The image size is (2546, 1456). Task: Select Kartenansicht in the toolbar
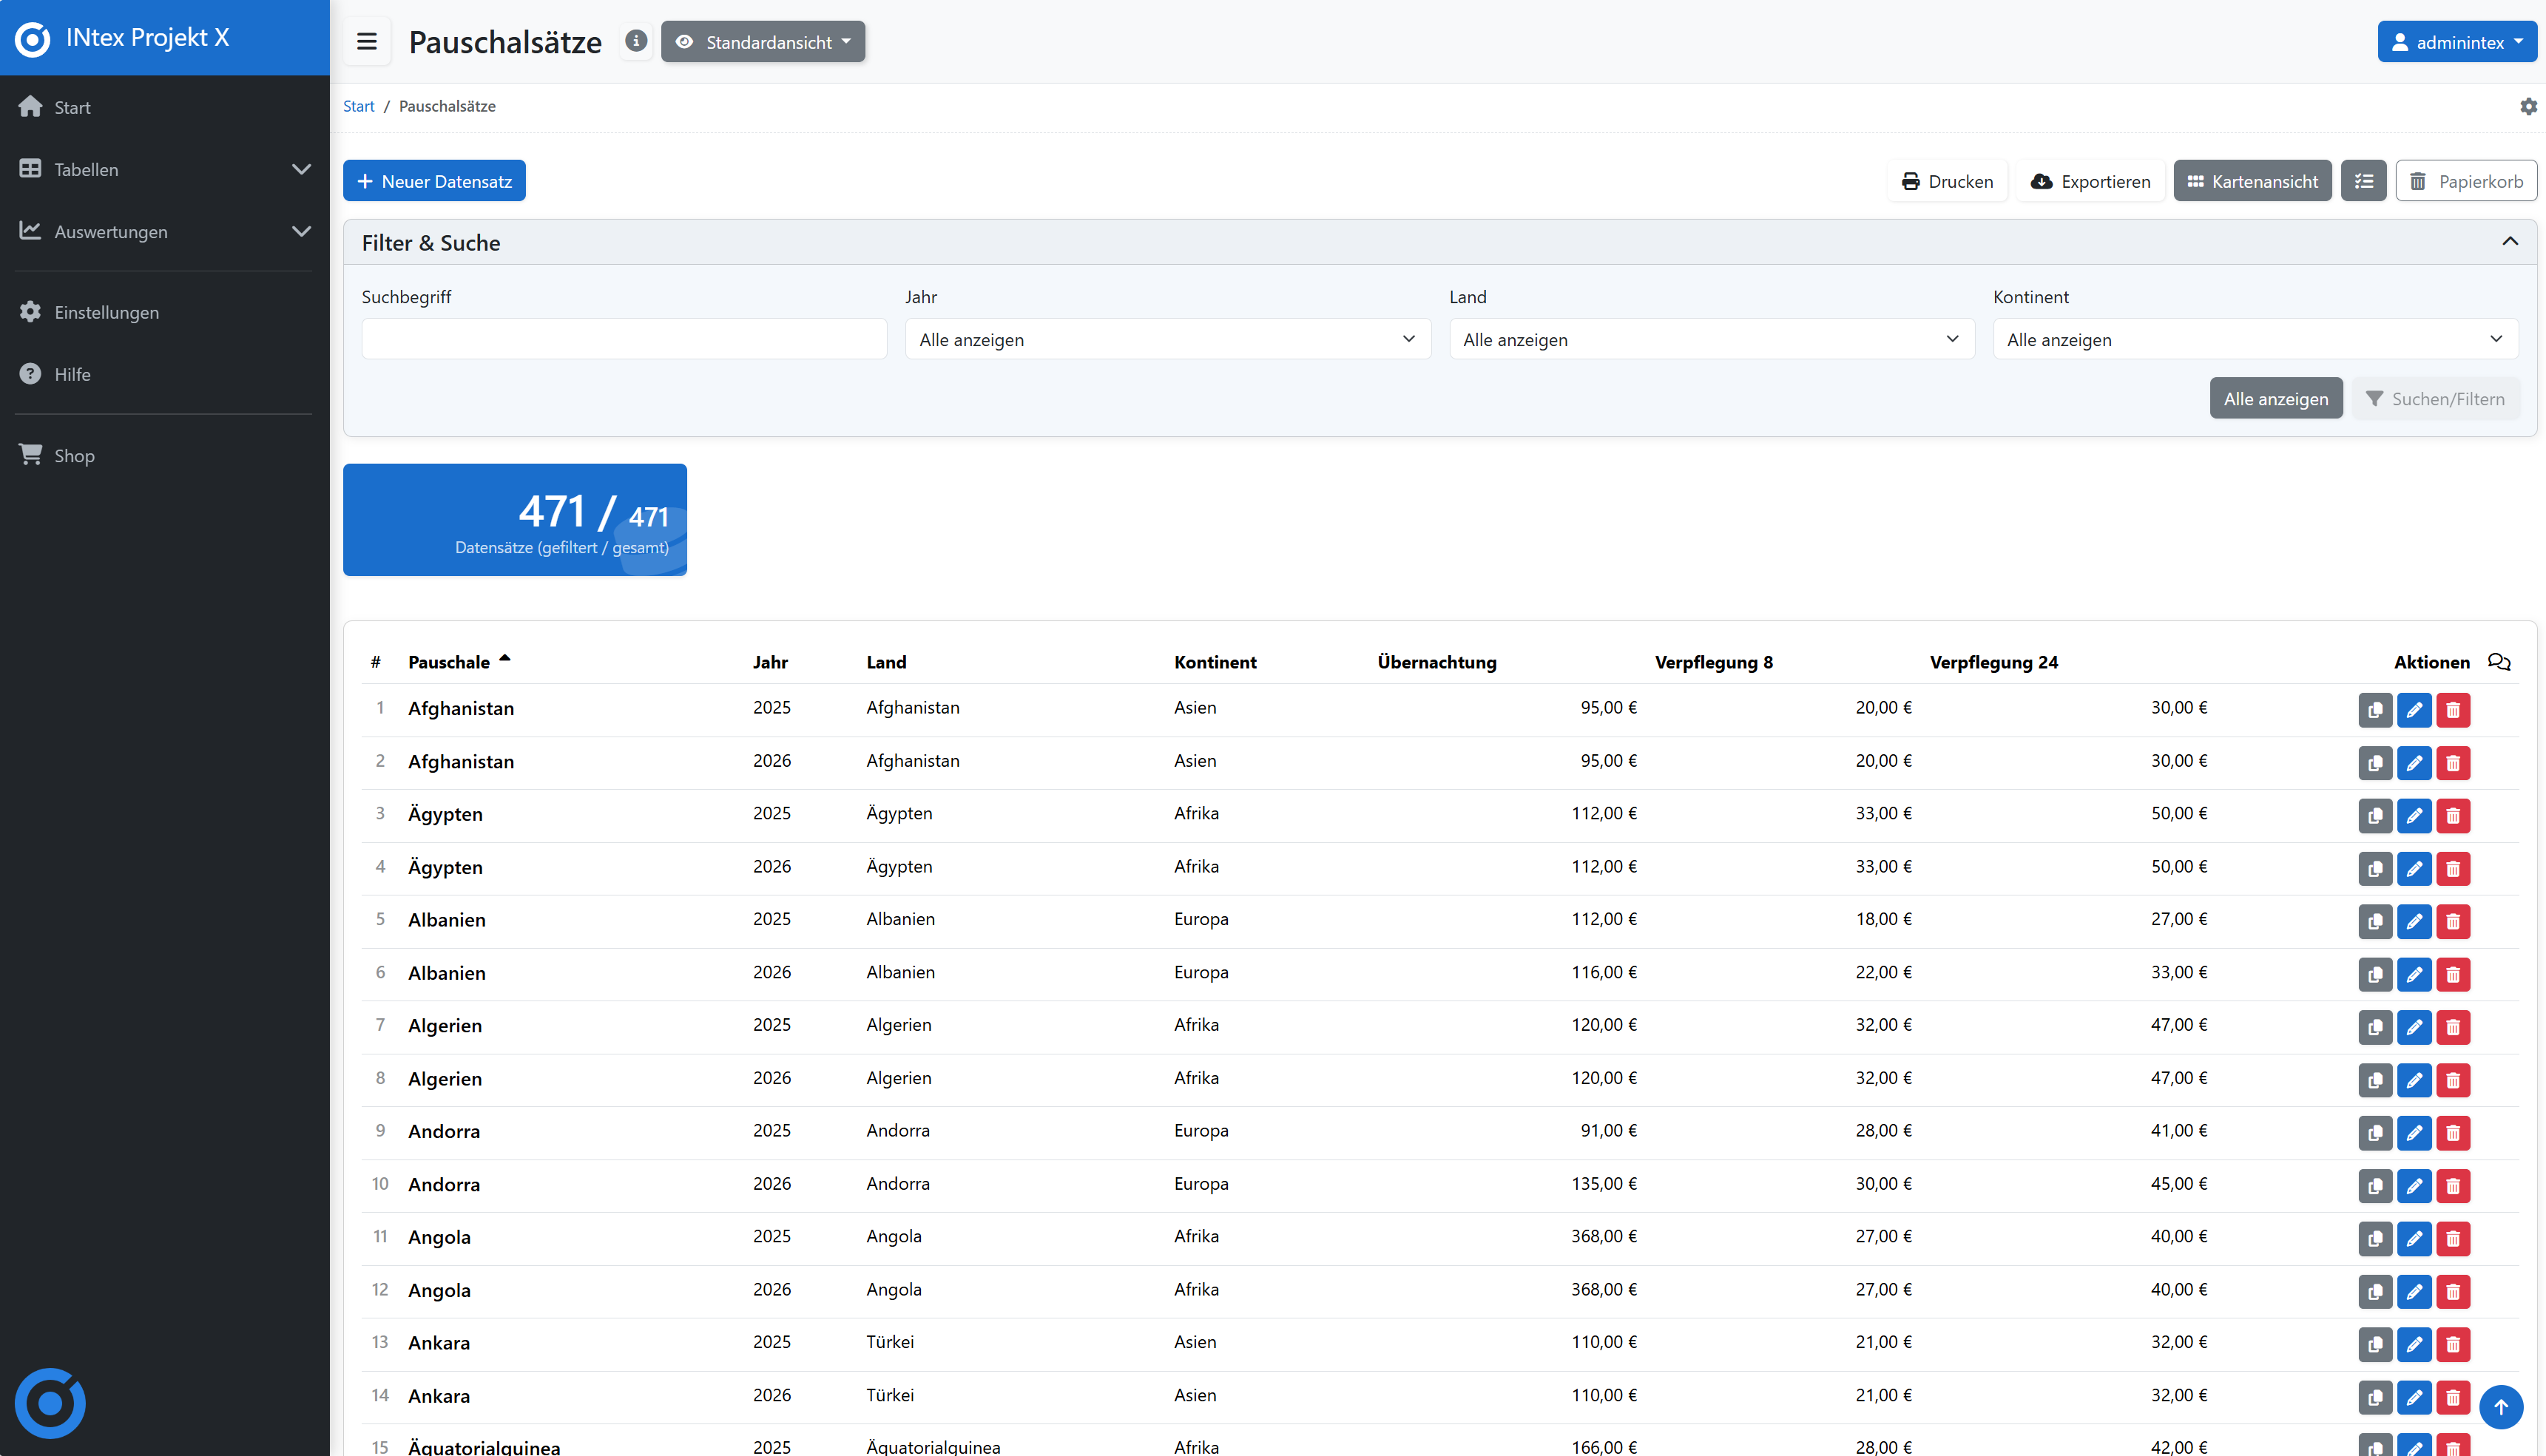pyautogui.click(x=2252, y=181)
